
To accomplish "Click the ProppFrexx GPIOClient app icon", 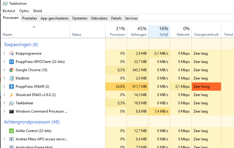I will [12, 62].
